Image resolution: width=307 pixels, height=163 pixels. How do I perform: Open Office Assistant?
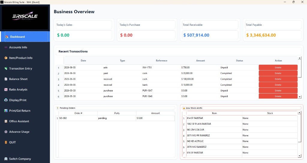(25, 121)
